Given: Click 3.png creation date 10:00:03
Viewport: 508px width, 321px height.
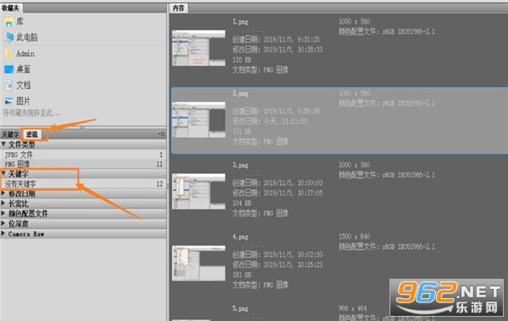Looking at the screenshot, I should (278, 183).
